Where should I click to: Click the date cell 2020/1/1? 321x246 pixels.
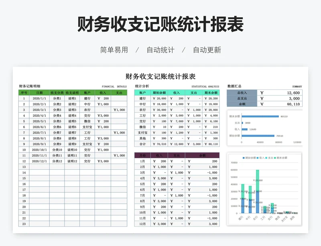tap(39, 99)
